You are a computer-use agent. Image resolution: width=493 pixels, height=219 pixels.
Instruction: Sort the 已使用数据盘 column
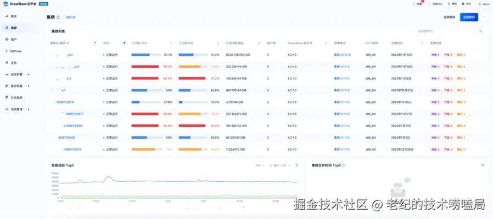click(x=259, y=43)
